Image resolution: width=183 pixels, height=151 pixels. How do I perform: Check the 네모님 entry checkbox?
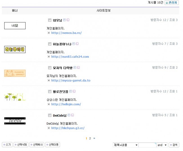(x=50, y=20)
